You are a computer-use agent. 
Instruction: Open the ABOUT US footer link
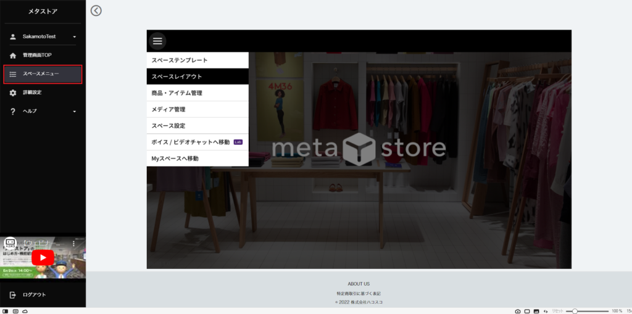359,284
